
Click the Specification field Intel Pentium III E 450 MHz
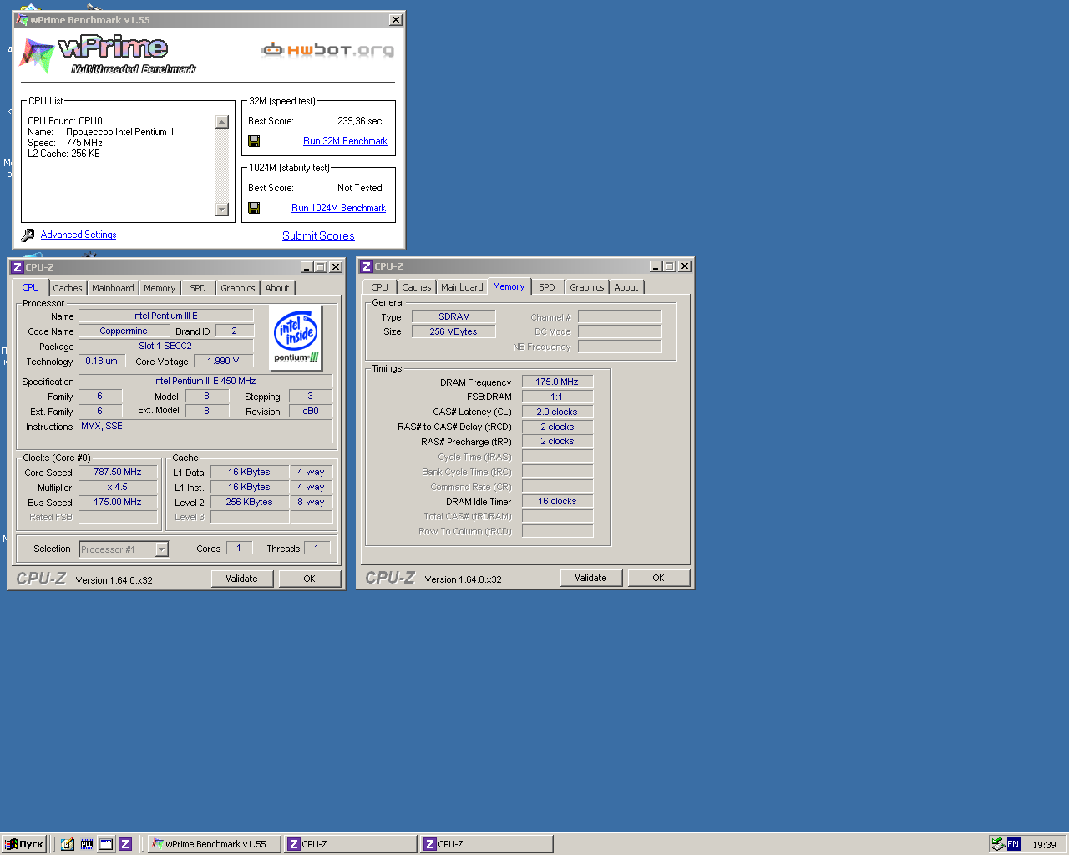[x=205, y=381]
